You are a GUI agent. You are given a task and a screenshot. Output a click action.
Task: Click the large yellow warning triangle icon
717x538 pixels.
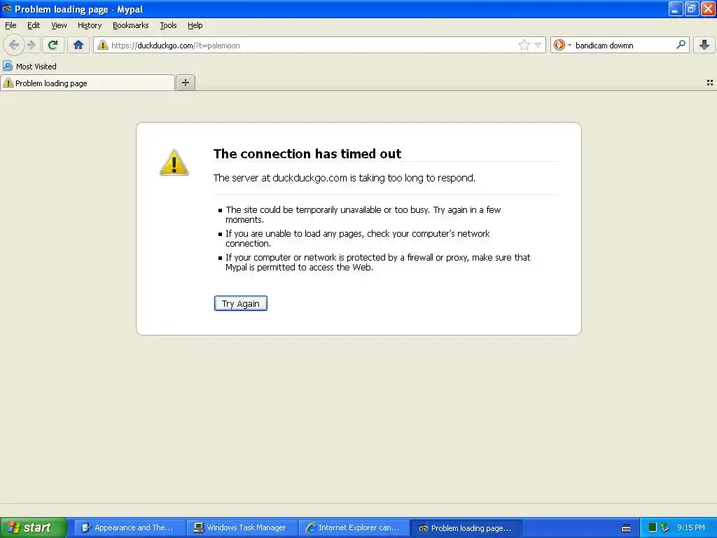pos(174,163)
